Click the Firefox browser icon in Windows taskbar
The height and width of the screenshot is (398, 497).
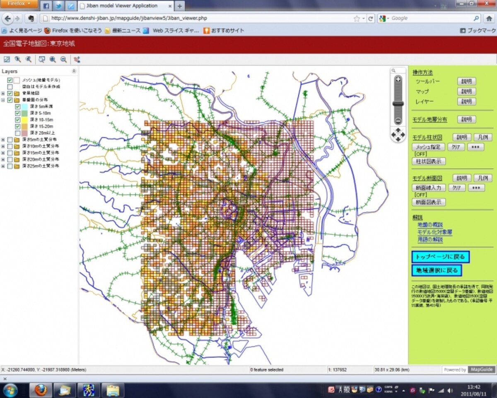point(41,390)
